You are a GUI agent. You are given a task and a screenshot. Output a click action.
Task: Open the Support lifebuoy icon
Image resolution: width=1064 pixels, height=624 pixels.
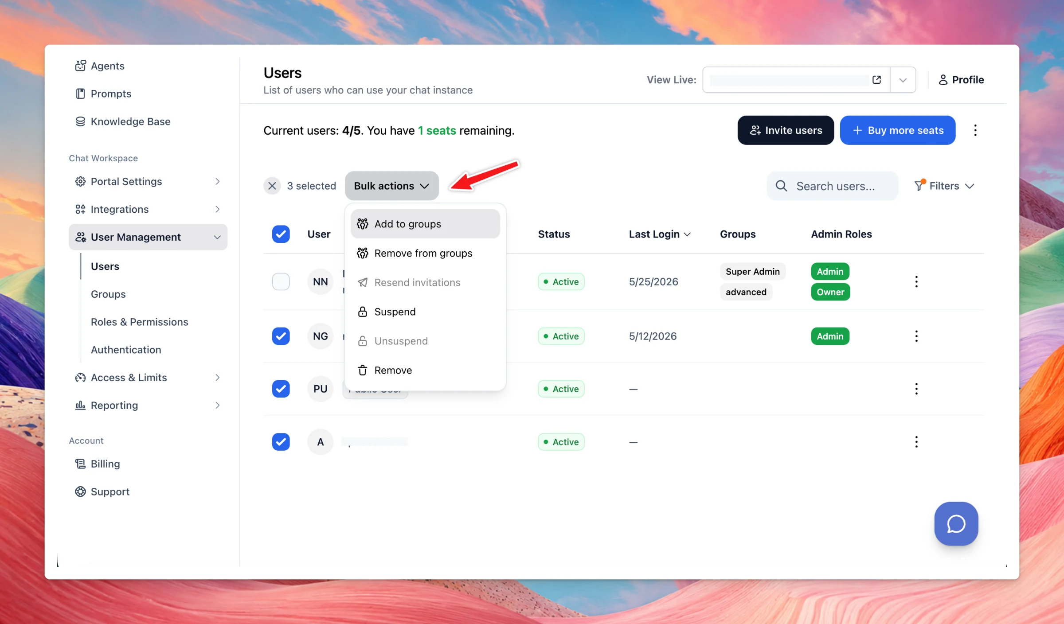click(x=80, y=491)
